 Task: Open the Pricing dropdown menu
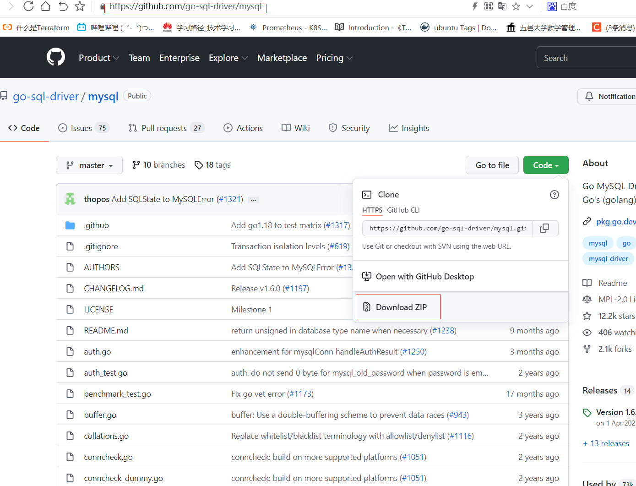[334, 58]
